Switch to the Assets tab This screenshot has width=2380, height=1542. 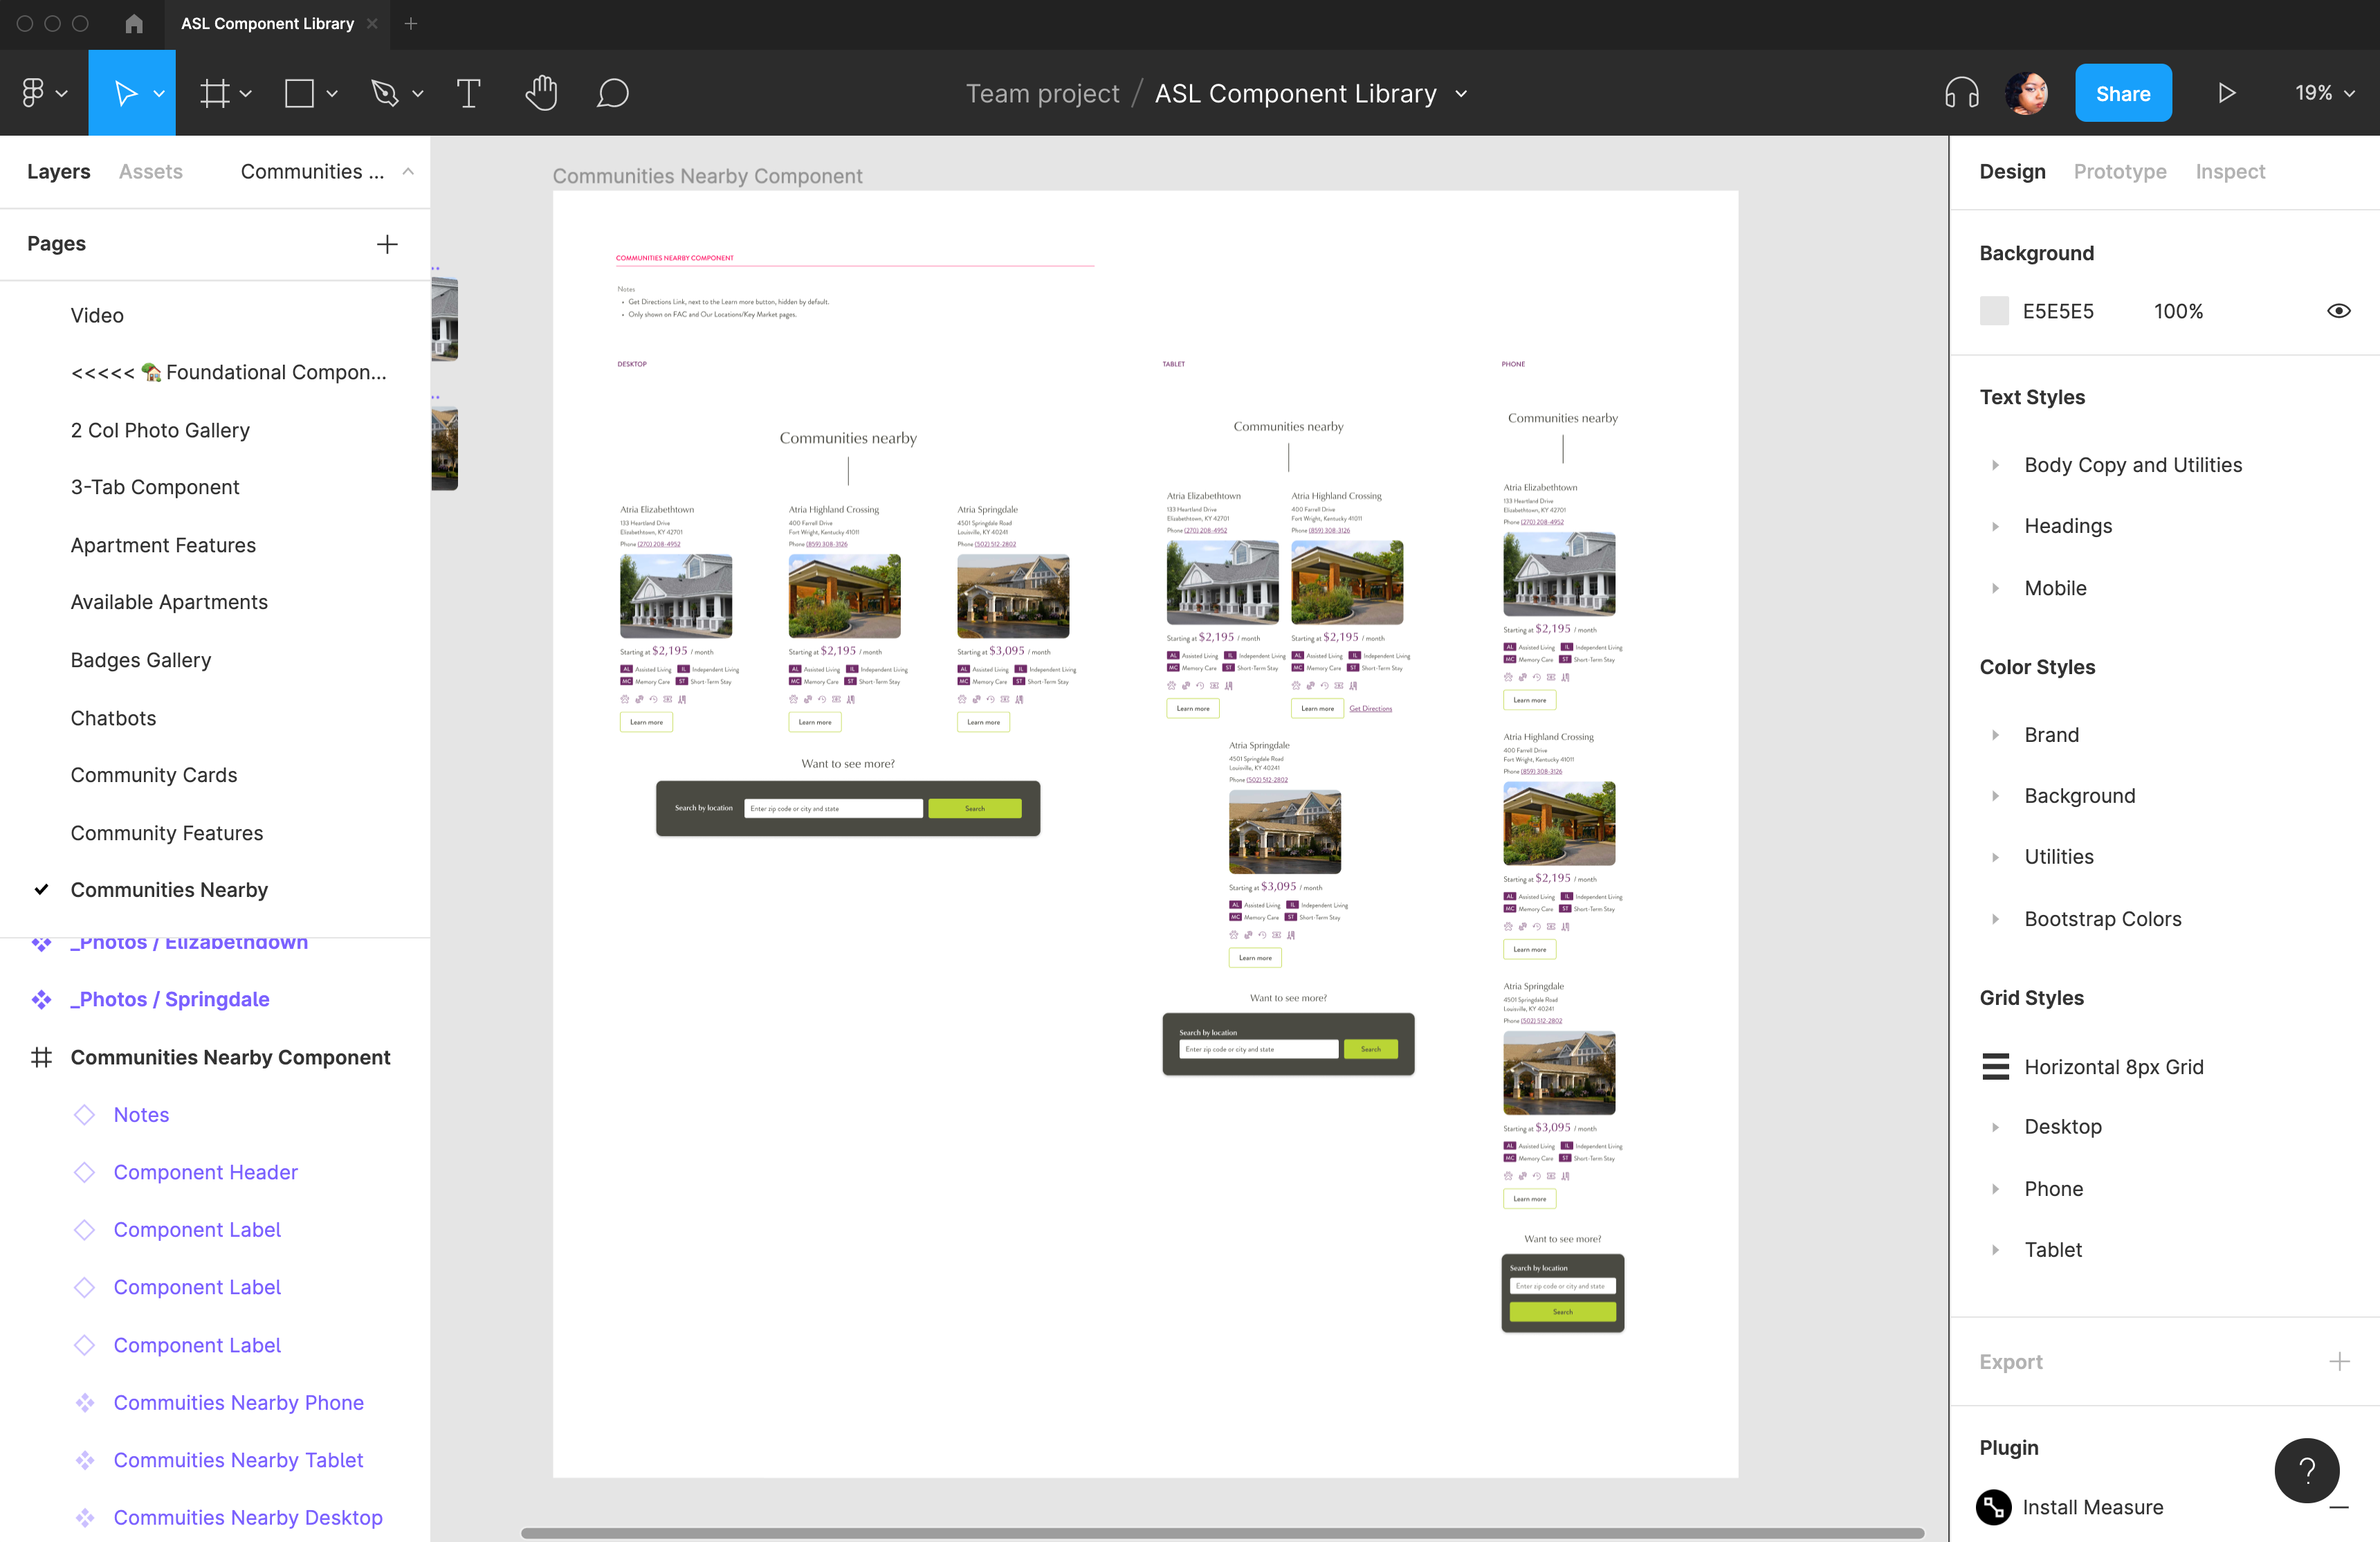(x=150, y=172)
